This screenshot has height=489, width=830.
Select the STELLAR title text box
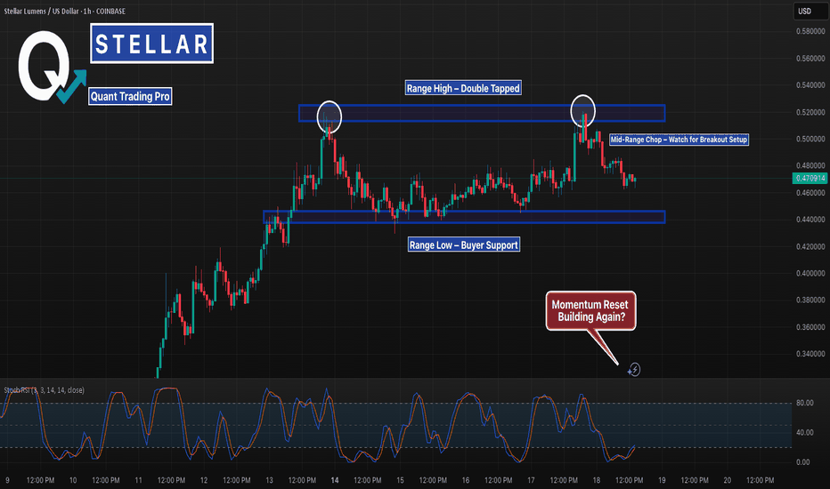(152, 44)
